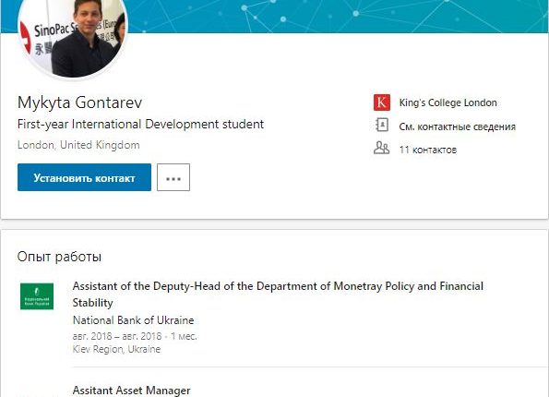Open the three-dots more options button
The width and height of the screenshot is (549, 397).
pyautogui.click(x=173, y=177)
